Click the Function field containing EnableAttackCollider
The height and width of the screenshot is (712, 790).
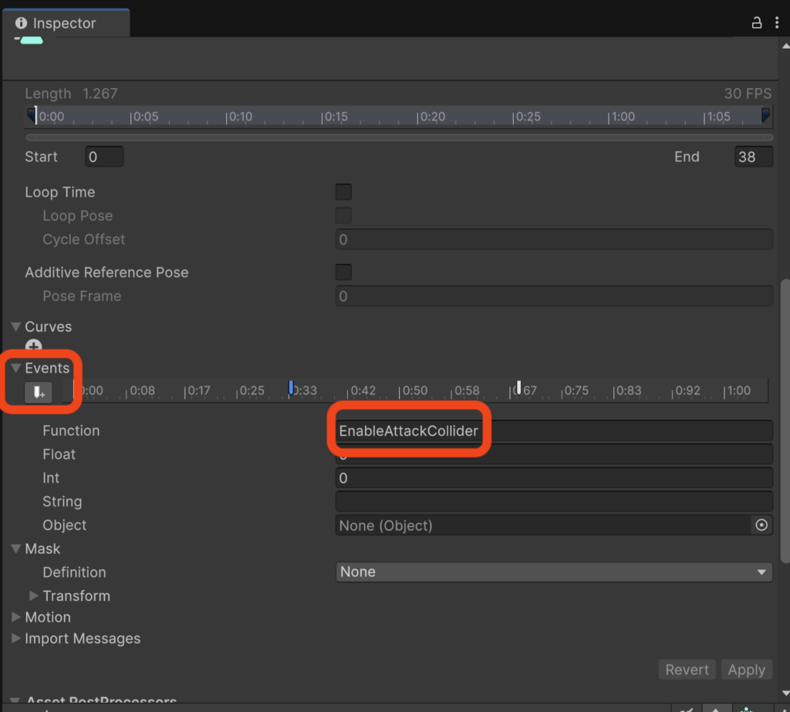pos(554,431)
